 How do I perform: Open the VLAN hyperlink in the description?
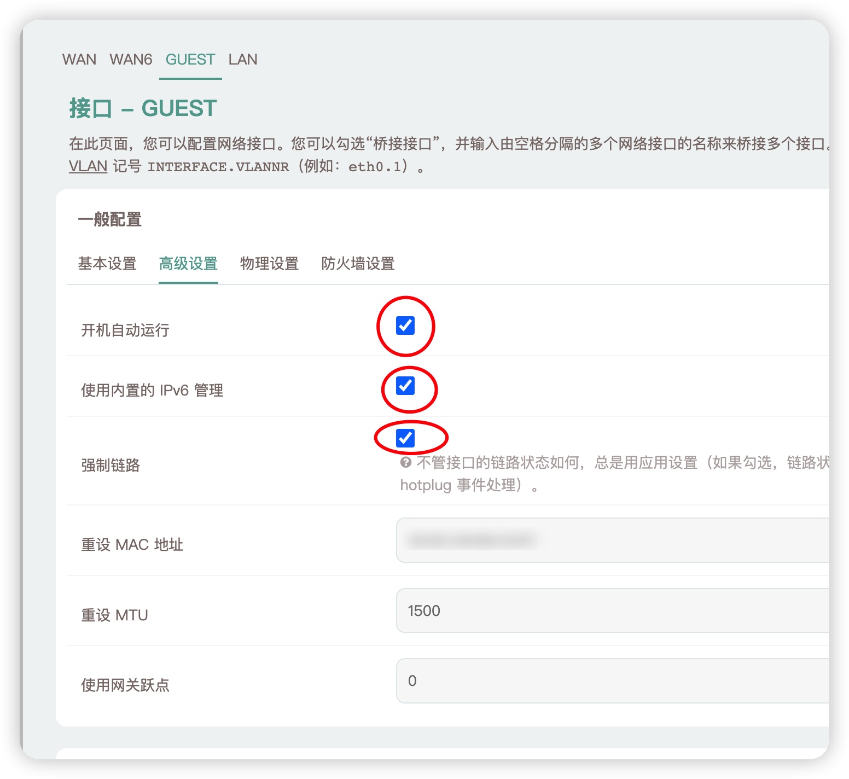[x=87, y=166]
